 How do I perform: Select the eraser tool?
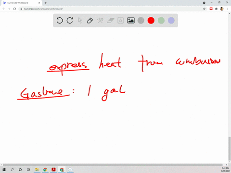click(x=110, y=21)
